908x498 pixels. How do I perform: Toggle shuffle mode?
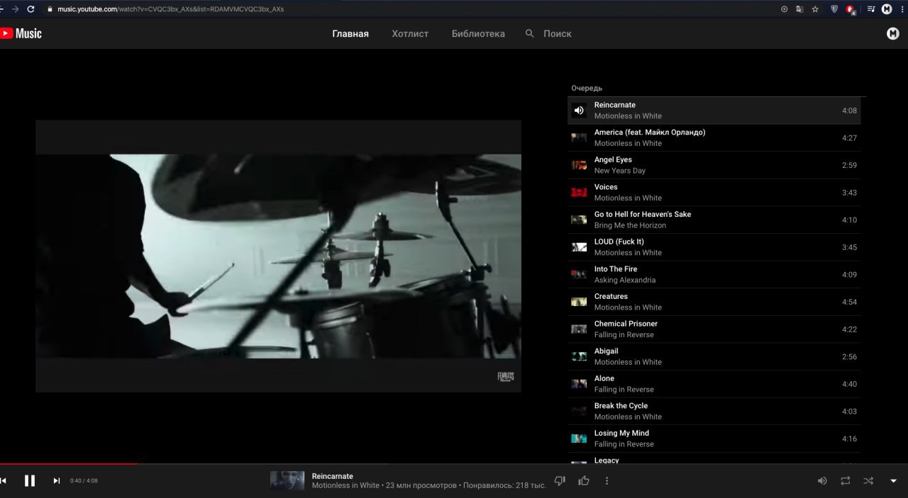click(x=868, y=480)
